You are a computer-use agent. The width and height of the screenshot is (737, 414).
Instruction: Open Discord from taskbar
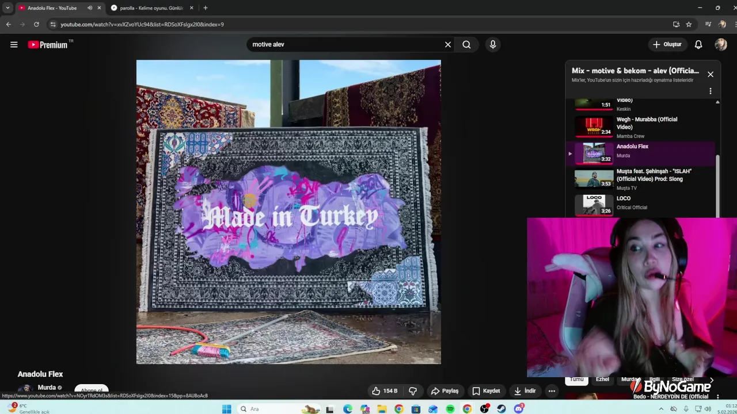pyautogui.click(x=519, y=409)
